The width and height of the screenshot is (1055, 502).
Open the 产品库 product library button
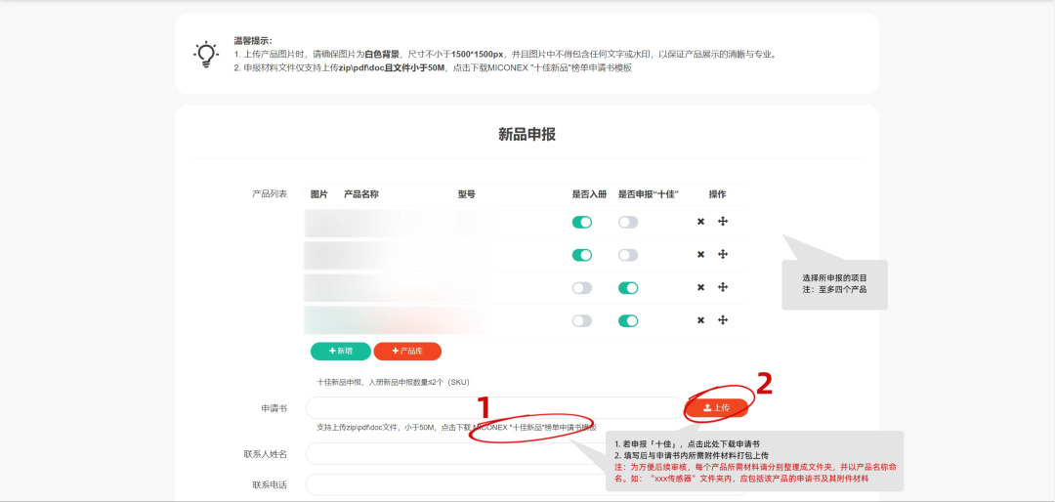pyautogui.click(x=407, y=352)
